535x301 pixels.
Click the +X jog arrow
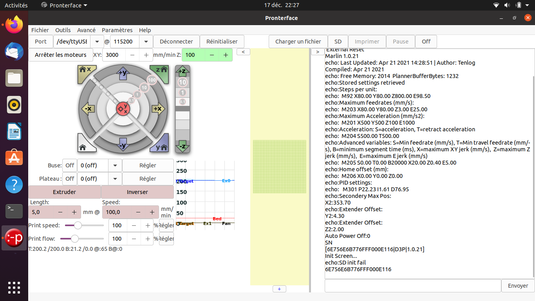157,109
